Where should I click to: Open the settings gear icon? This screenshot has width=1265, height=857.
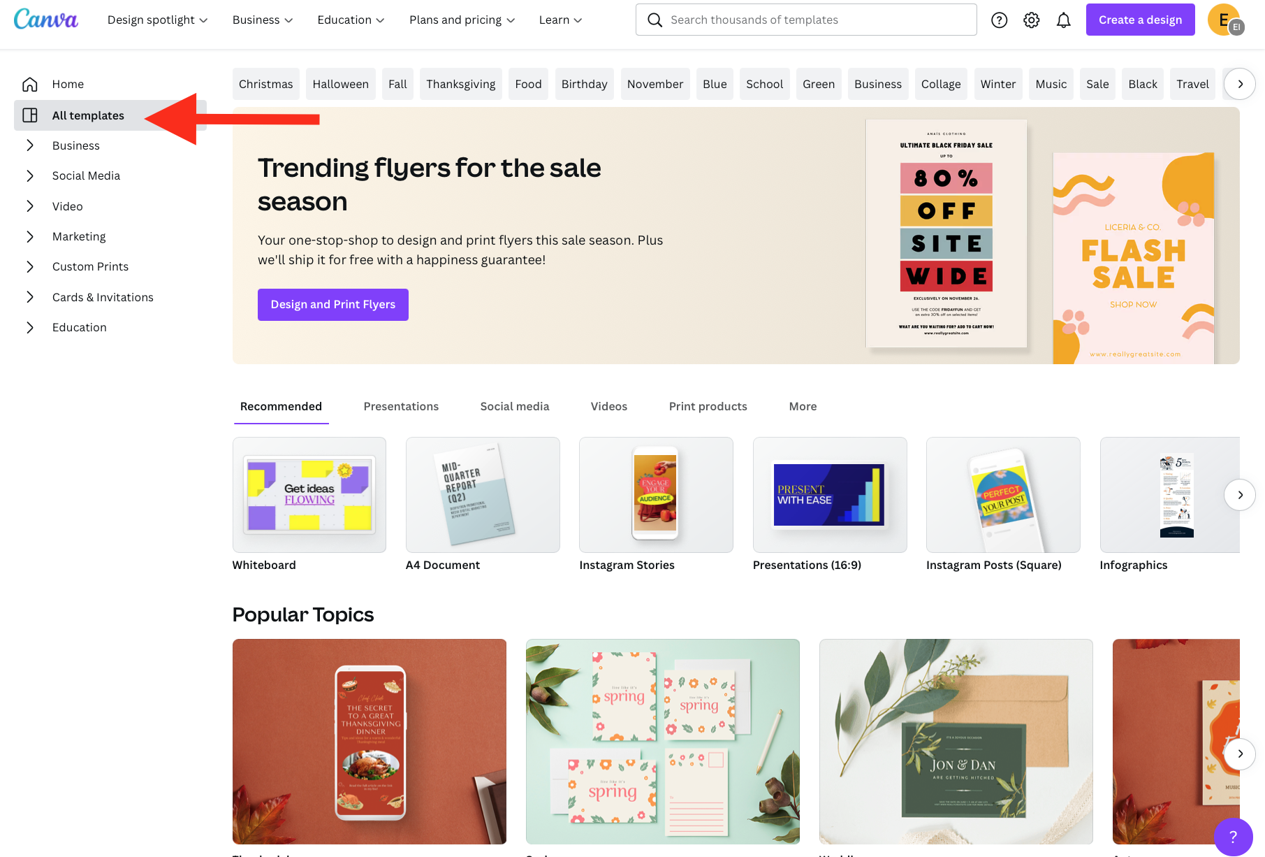pyautogui.click(x=1032, y=20)
